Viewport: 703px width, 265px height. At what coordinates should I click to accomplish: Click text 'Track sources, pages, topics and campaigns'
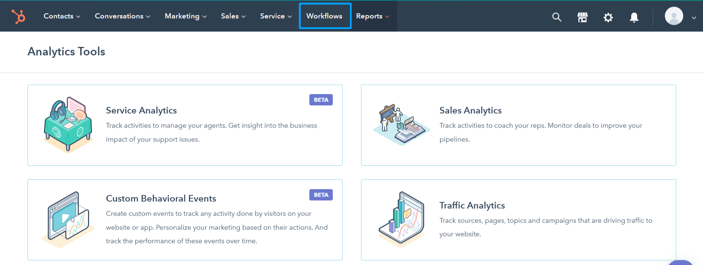[508, 220]
